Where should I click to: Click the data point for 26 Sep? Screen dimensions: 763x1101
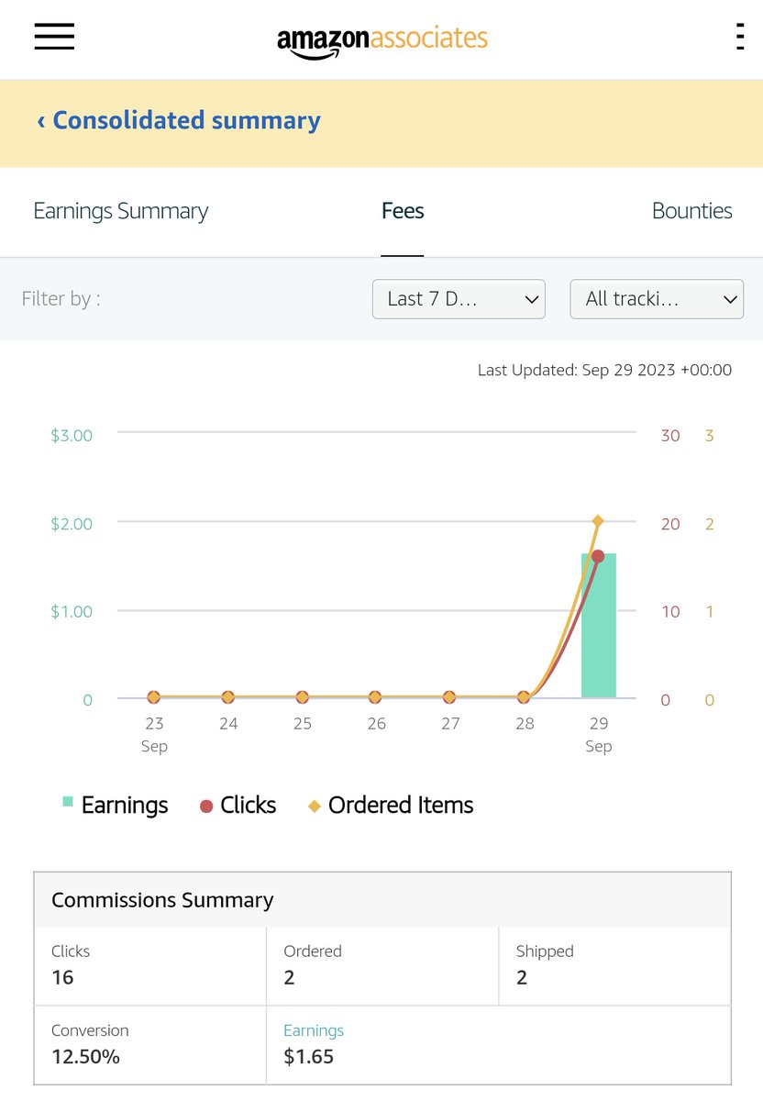(376, 697)
